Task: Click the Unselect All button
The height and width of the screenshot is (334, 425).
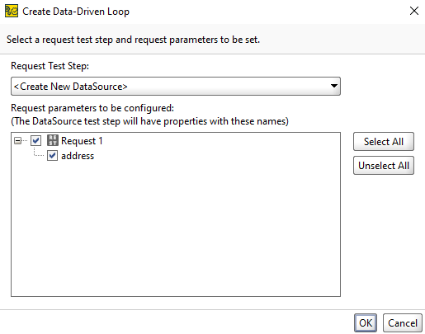Action: pyautogui.click(x=384, y=166)
